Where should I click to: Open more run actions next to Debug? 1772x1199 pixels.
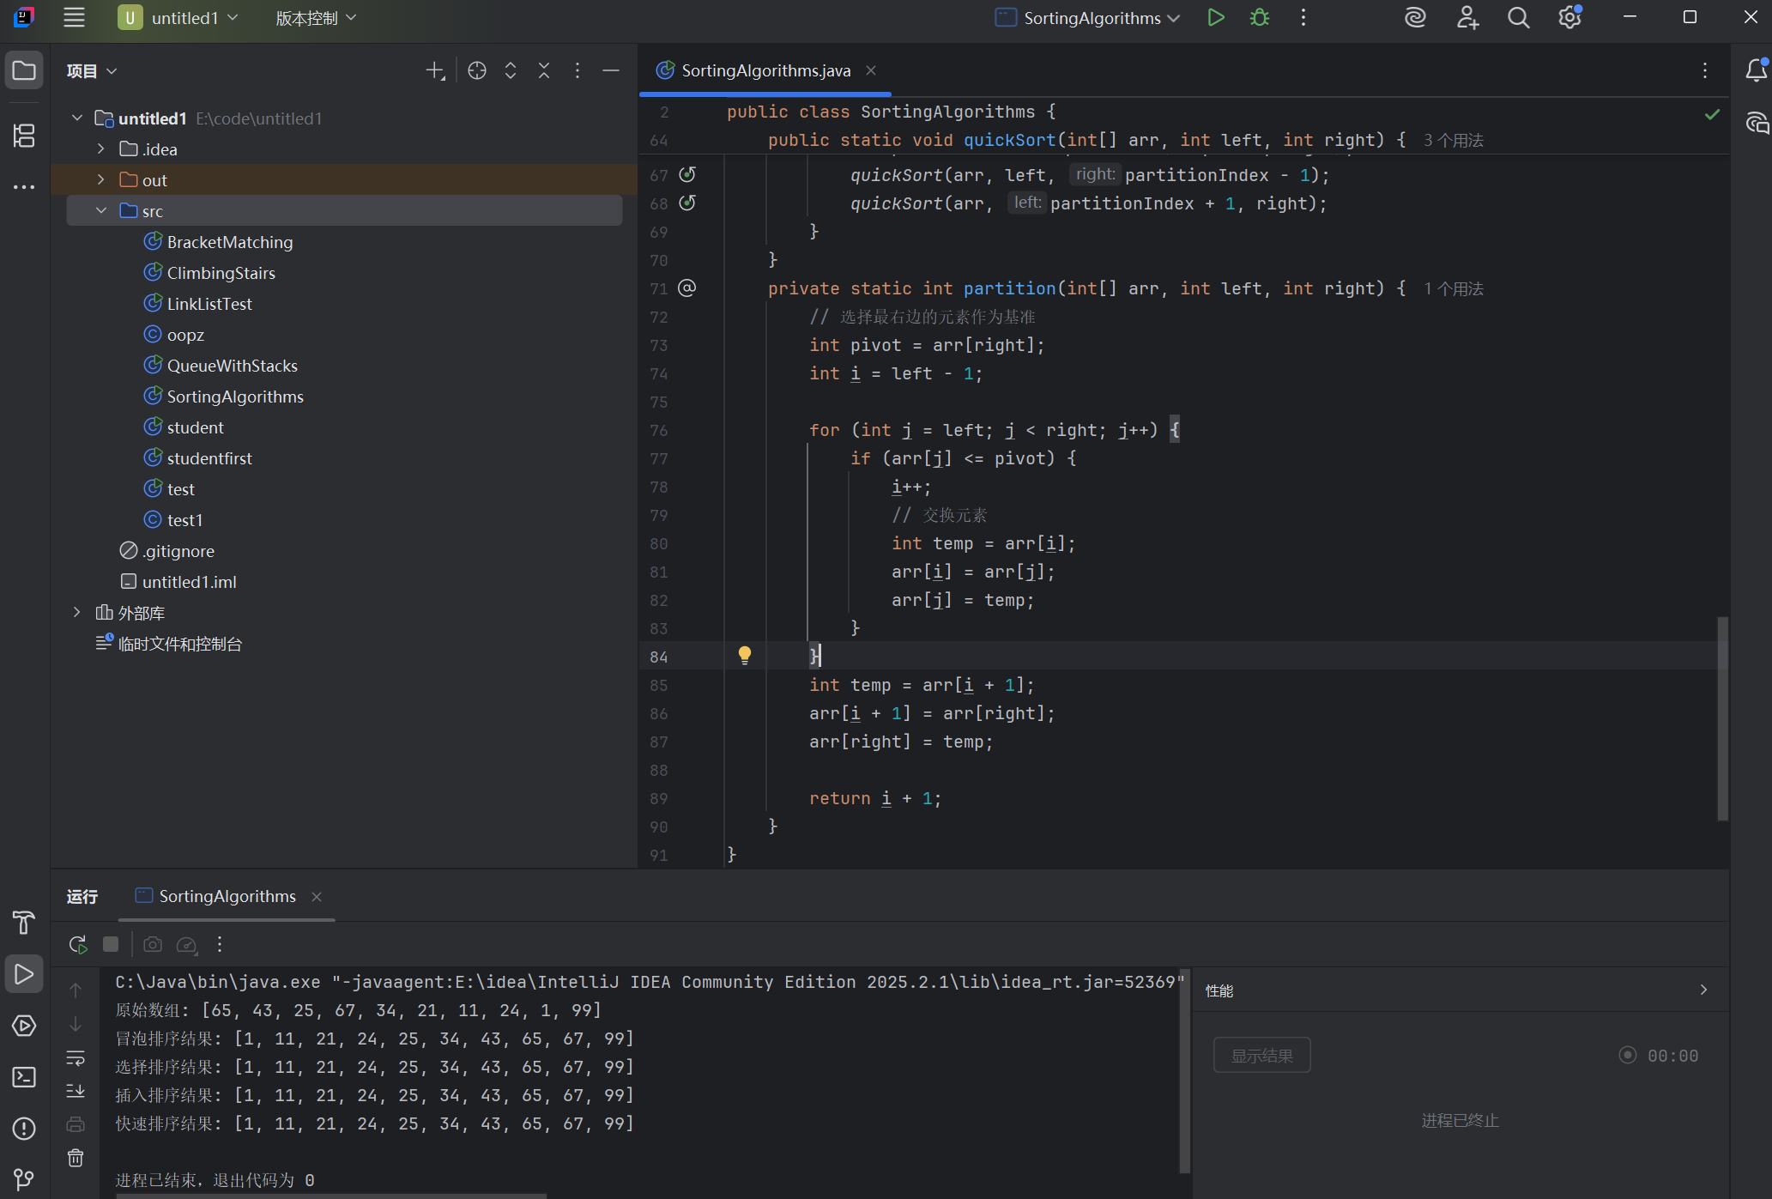tap(1303, 17)
